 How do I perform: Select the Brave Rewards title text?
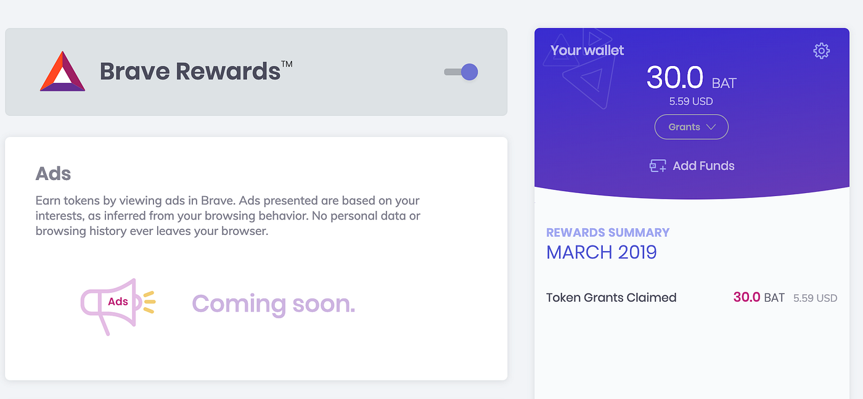[196, 72]
